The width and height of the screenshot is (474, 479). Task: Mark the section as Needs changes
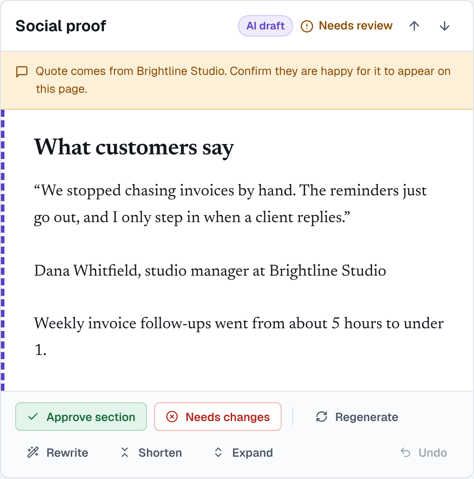(x=217, y=417)
